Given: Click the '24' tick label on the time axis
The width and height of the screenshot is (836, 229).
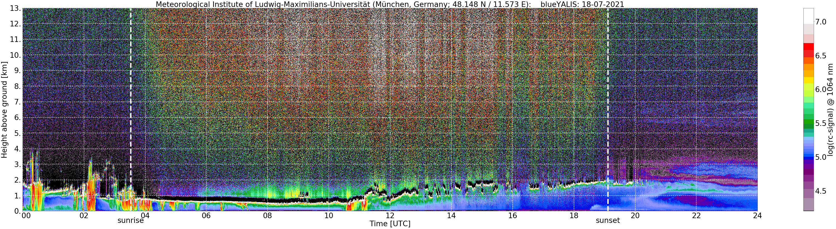Looking at the screenshot, I should coord(757,216).
